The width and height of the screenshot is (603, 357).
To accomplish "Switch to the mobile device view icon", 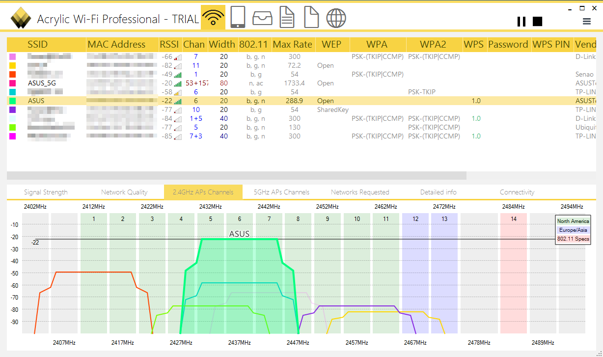I will point(238,18).
